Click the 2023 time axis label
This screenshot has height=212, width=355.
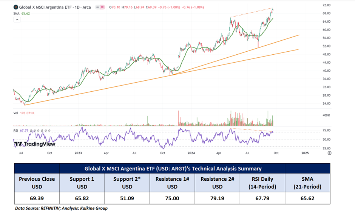(x=78, y=153)
